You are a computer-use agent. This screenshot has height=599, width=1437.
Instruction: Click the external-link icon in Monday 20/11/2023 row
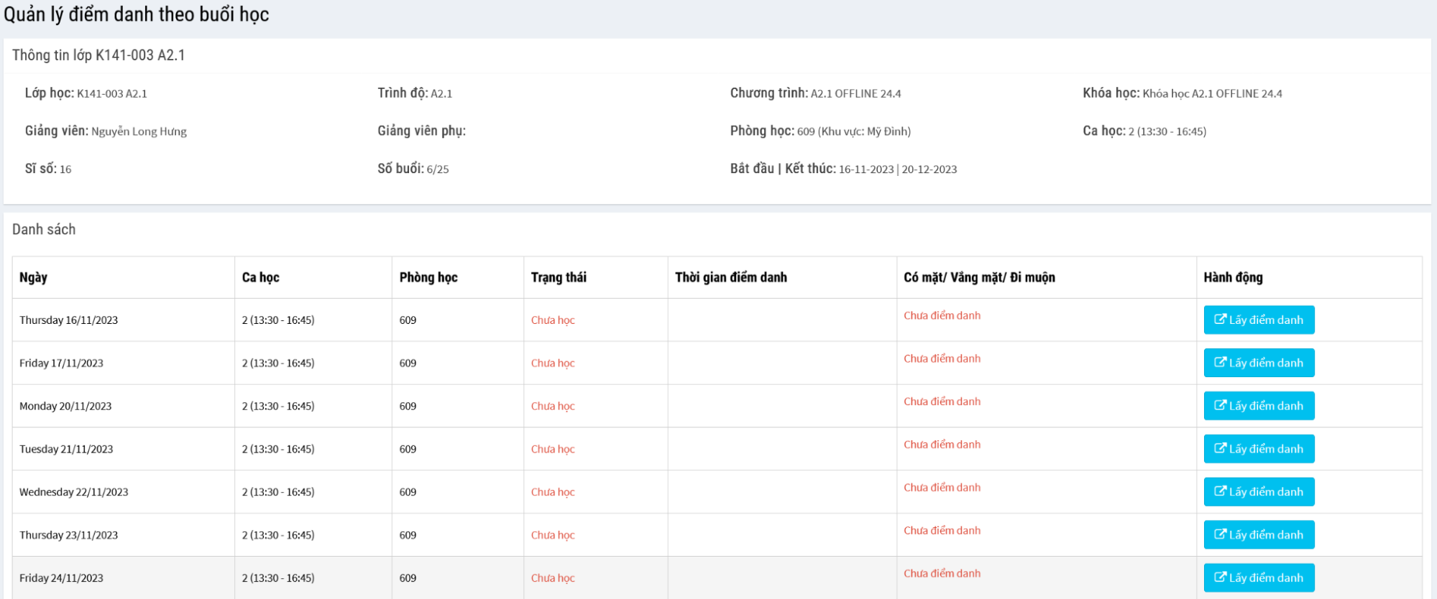(1220, 406)
